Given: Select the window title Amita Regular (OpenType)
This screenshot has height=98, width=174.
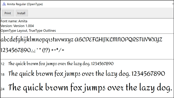Looking at the screenshot, I should point(25,4).
